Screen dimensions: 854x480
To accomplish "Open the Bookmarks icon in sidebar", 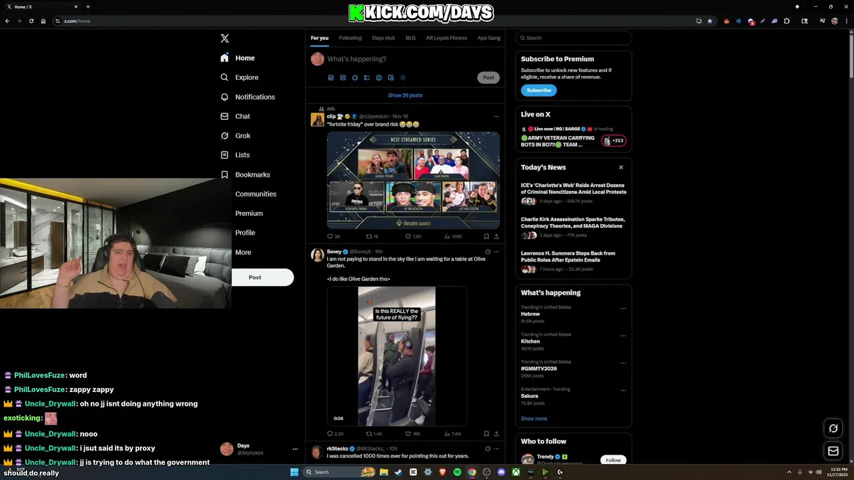I will coord(225,175).
